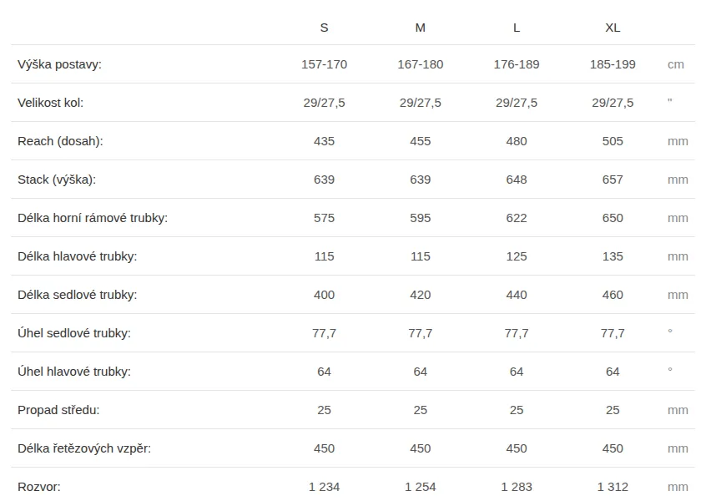Click the XL size column header
Screen dimensions: 706x501
point(613,28)
